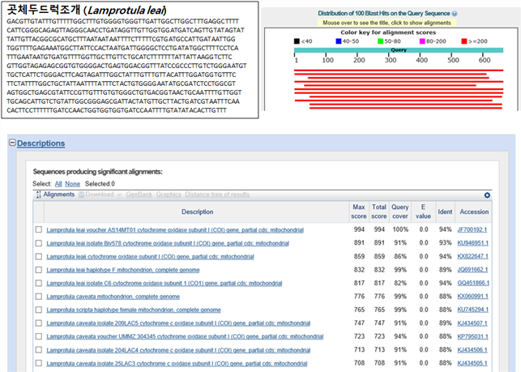Click the Description column header
This screenshot has width=521, height=372.
click(198, 212)
